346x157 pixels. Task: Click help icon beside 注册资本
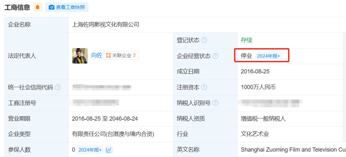(204, 87)
